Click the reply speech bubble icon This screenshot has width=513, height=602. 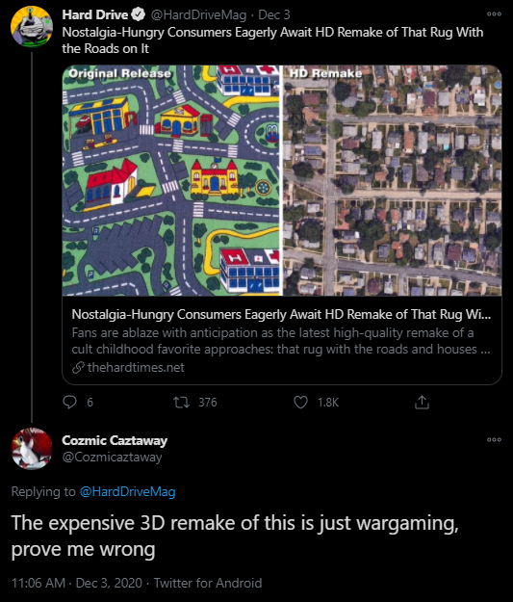(69, 402)
